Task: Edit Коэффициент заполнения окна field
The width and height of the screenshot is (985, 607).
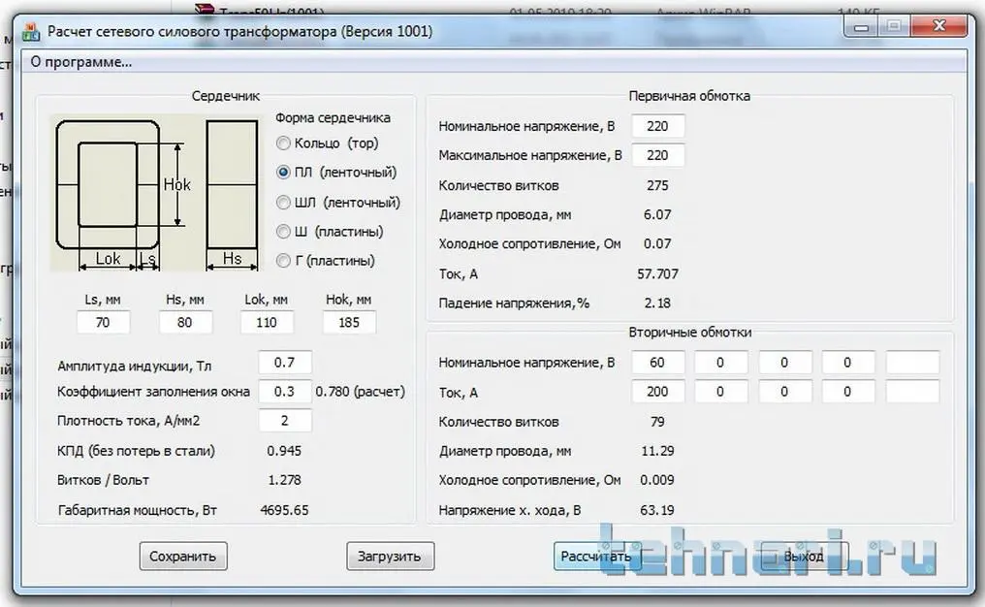Action: coord(285,392)
